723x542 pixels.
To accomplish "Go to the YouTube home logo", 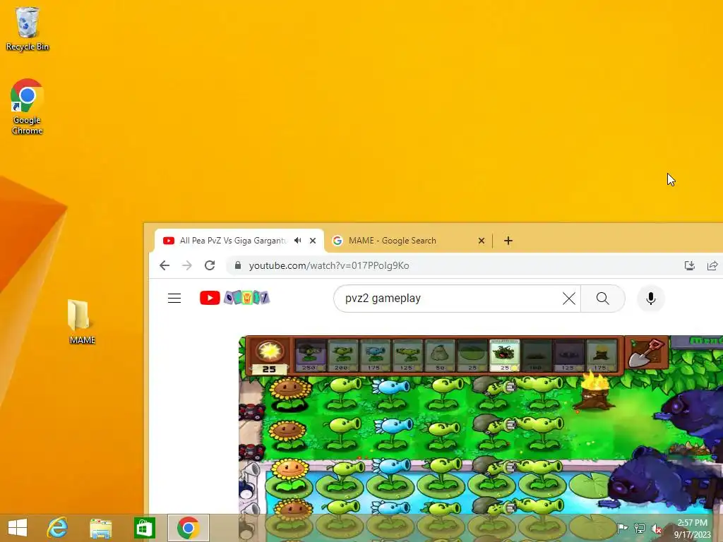I will (234, 299).
